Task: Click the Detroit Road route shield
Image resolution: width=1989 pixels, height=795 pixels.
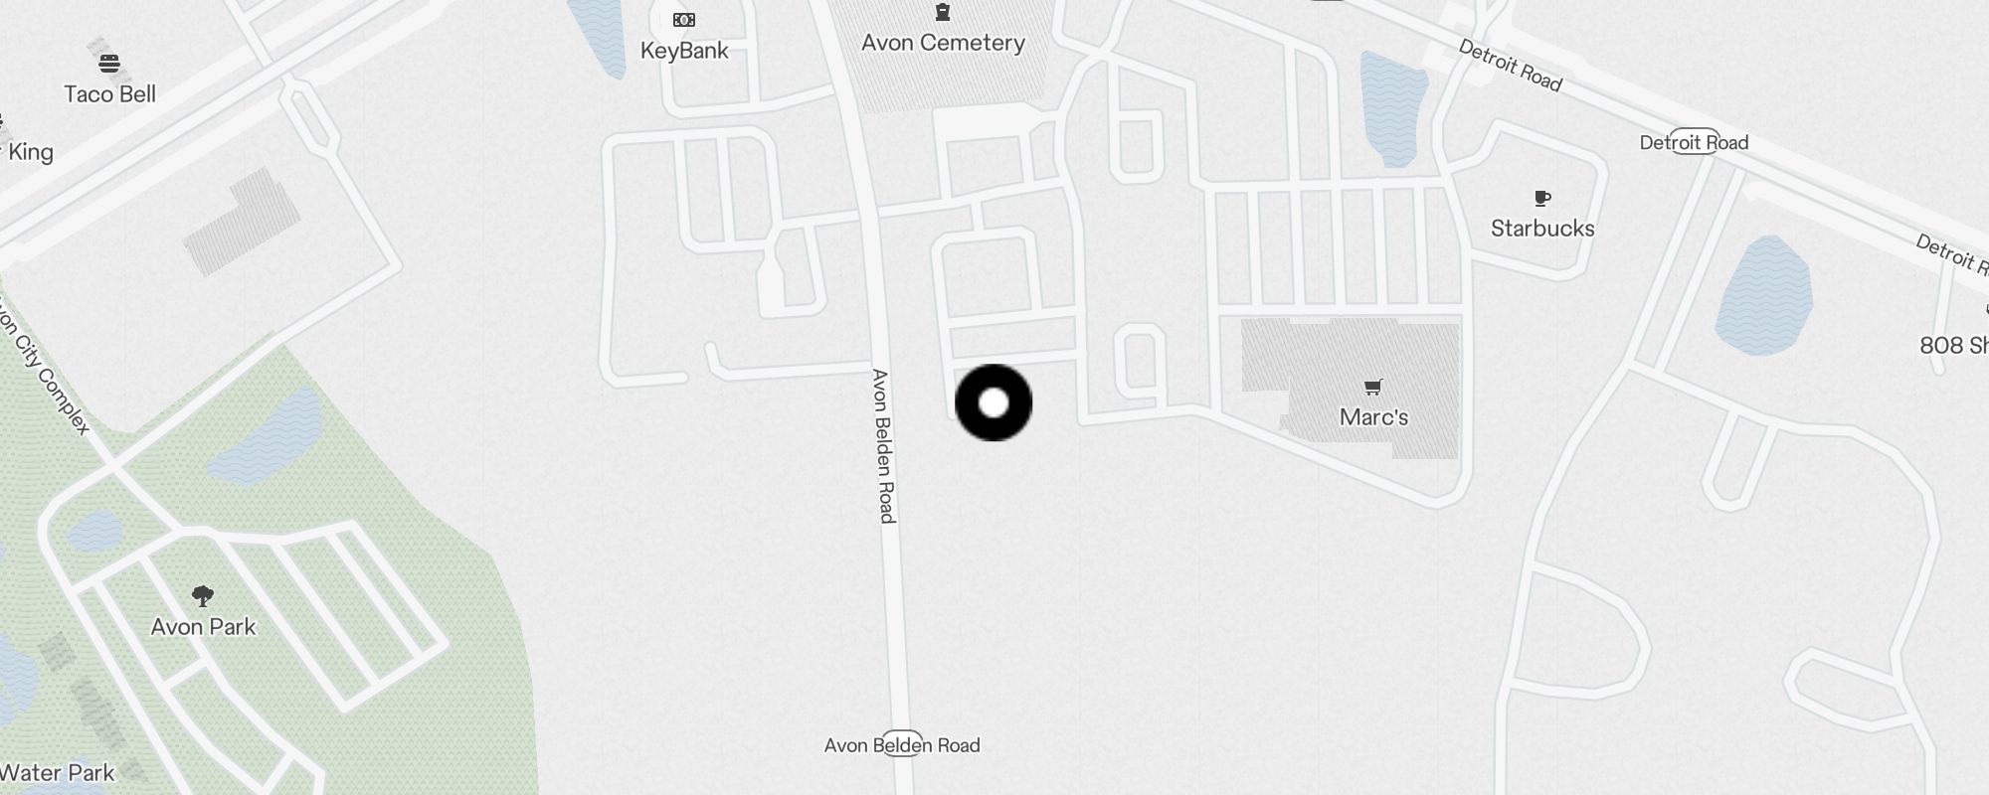Action: pyautogui.click(x=1695, y=142)
